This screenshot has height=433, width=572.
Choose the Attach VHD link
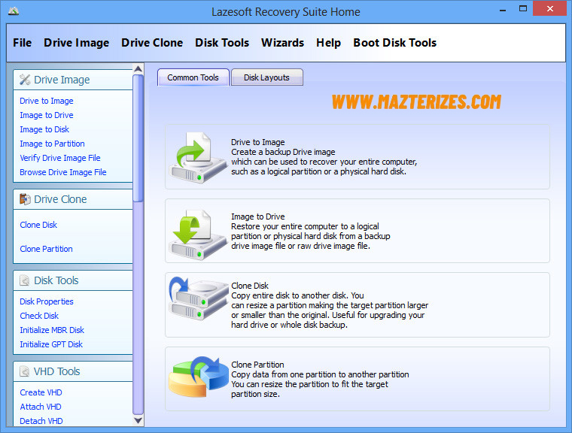coord(41,407)
